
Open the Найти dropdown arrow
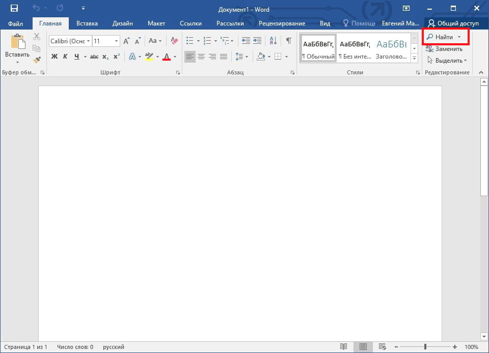pos(459,37)
